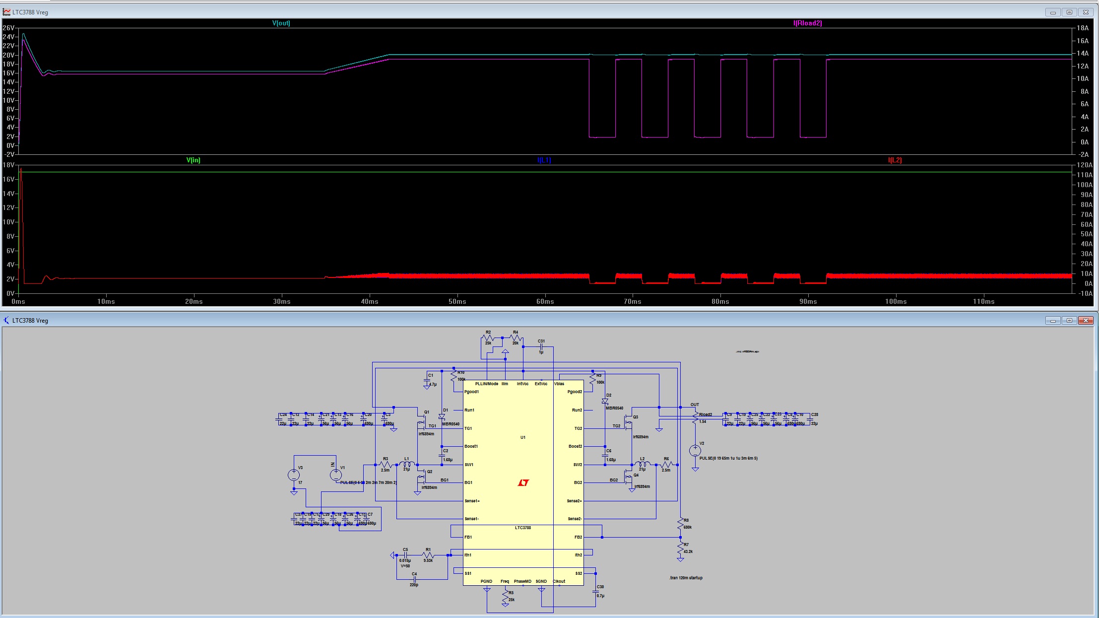The height and width of the screenshot is (618, 1099).
Task: Select inductor L2 21µ
Action: pyautogui.click(x=642, y=464)
